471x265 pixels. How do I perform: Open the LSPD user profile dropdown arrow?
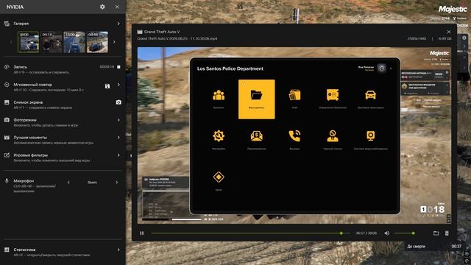click(x=391, y=68)
